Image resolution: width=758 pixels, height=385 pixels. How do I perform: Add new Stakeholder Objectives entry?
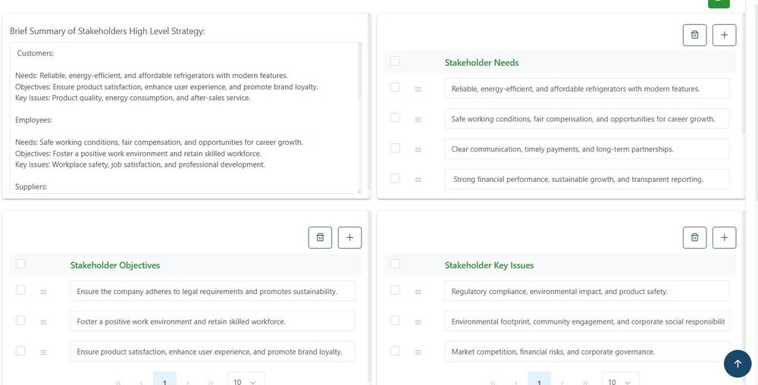coord(349,237)
